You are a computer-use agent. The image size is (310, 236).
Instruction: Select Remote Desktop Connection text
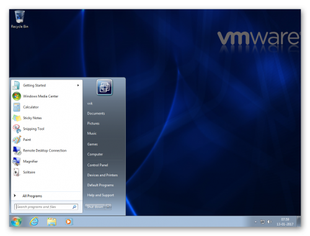click(x=45, y=150)
